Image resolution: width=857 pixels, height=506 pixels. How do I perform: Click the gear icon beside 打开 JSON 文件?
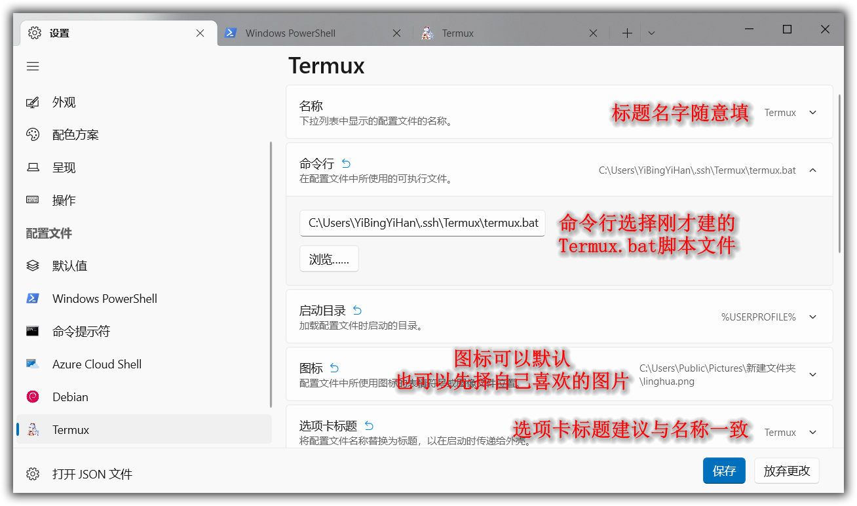[33, 473]
